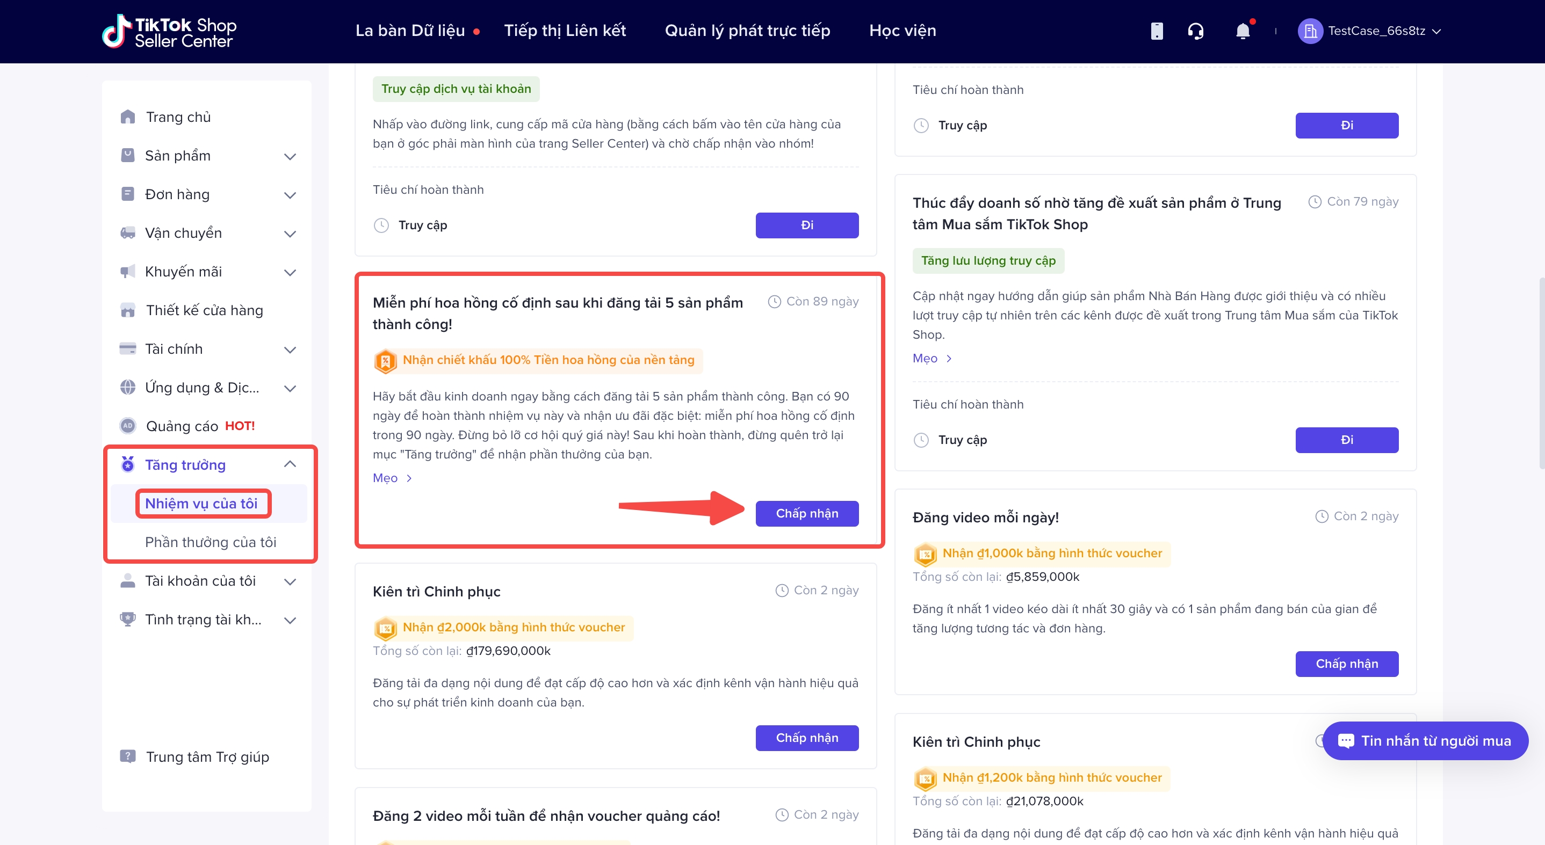
Task: Accept the free commission 5 products mission
Action: tap(807, 514)
